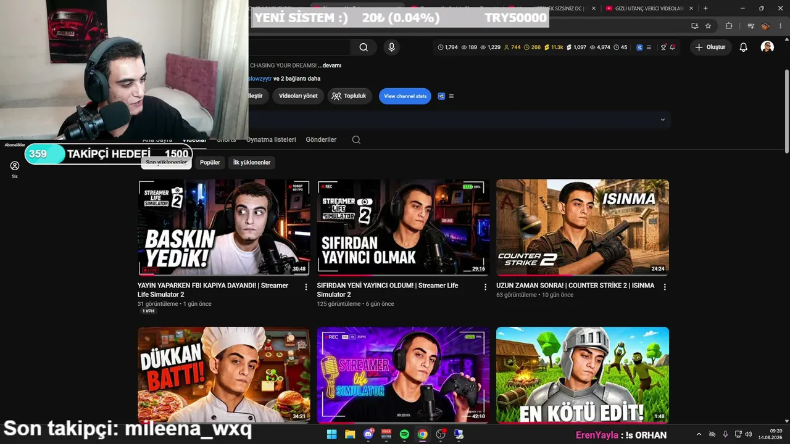Open the taskbar clock and date
The height and width of the screenshot is (444, 790).
pyautogui.click(x=771, y=434)
